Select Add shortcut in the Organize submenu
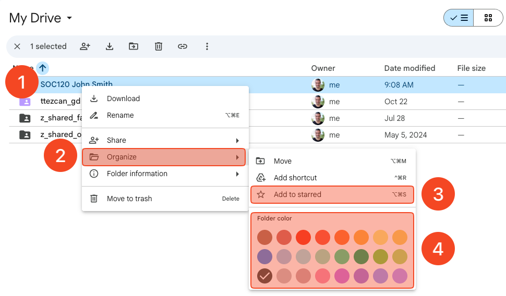This screenshot has width=506, height=296. (x=332, y=178)
